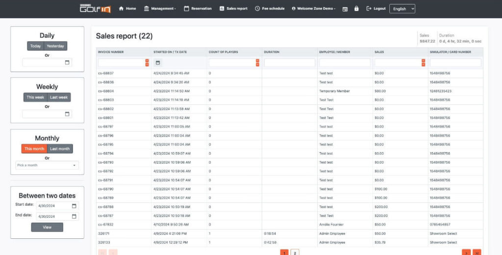
Task: Click calendar icon in End date field
Action: pos(74,216)
